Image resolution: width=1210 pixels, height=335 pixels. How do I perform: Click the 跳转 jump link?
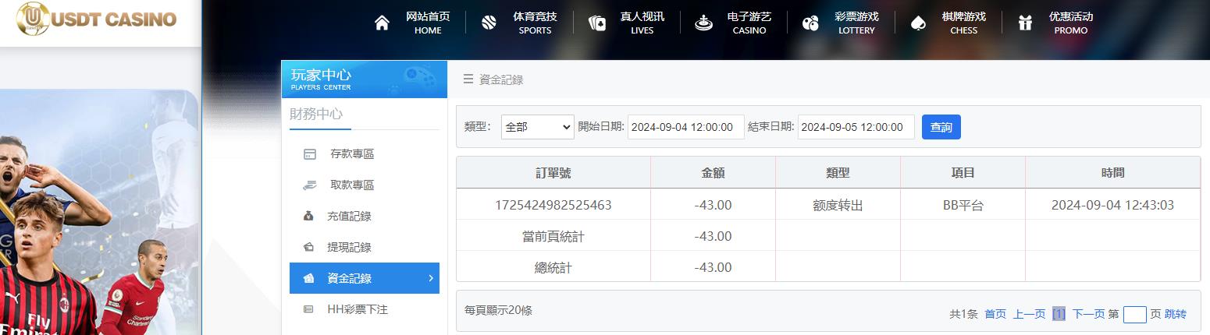(1176, 314)
